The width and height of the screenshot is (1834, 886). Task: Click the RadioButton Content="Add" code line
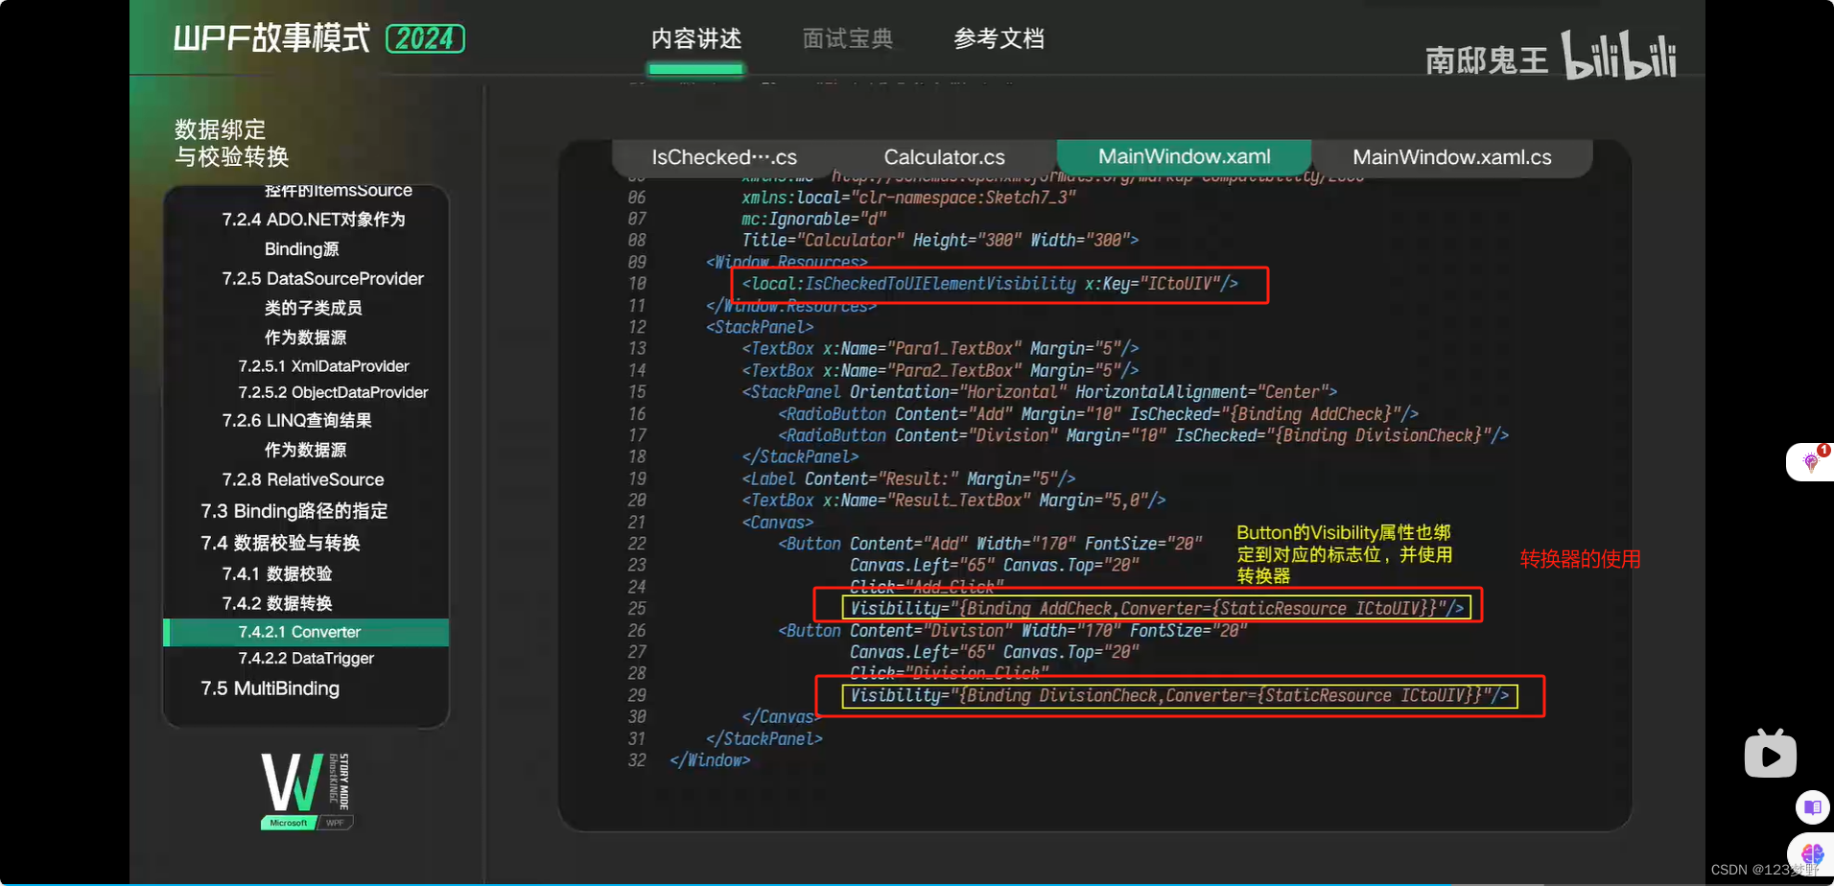point(1097,414)
